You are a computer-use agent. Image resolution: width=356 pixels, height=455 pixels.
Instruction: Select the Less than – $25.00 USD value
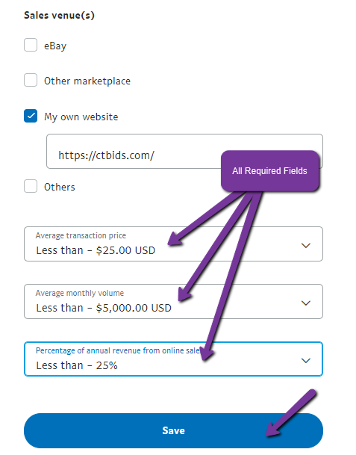tap(96, 250)
